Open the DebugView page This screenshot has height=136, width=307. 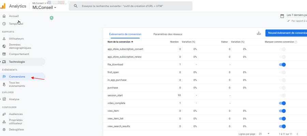(x=16, y=130)
